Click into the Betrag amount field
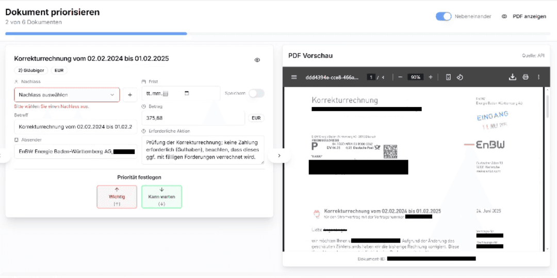Screen dimensions: 557x278 pos(193,118)
